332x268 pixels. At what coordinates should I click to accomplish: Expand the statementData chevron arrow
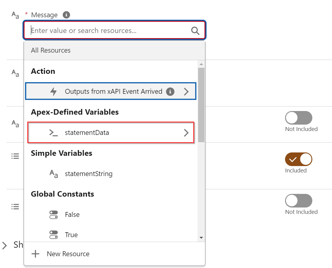[186, 132]
